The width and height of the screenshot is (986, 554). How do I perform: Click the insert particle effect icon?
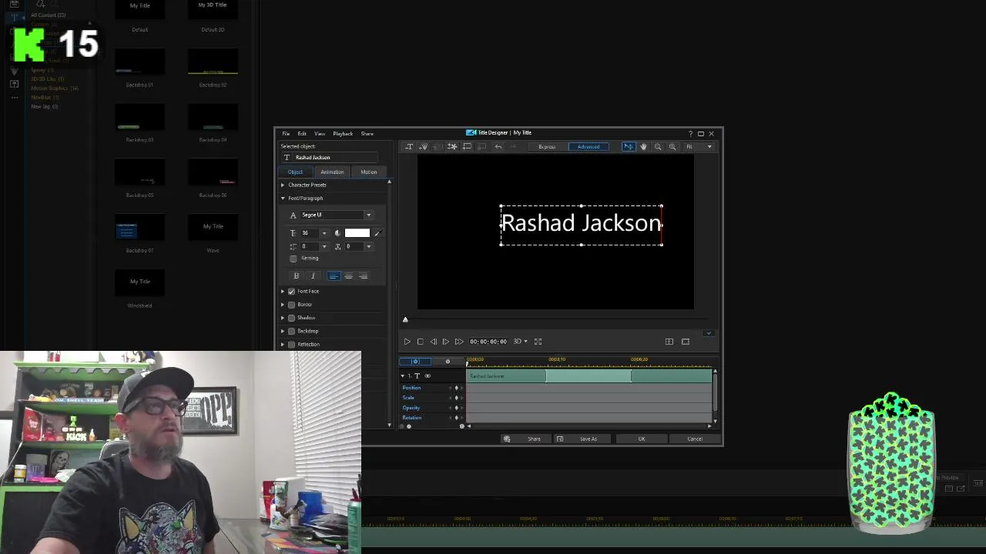coord(424,146)
